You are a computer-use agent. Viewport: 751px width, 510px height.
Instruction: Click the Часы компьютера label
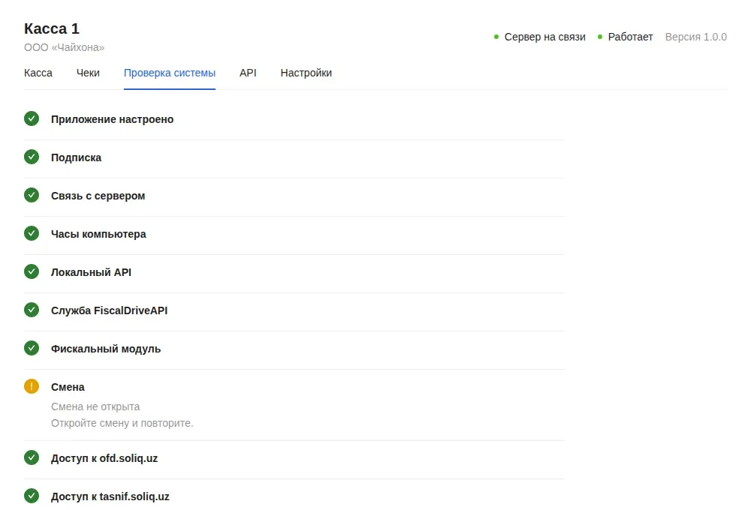pos(98,234)
